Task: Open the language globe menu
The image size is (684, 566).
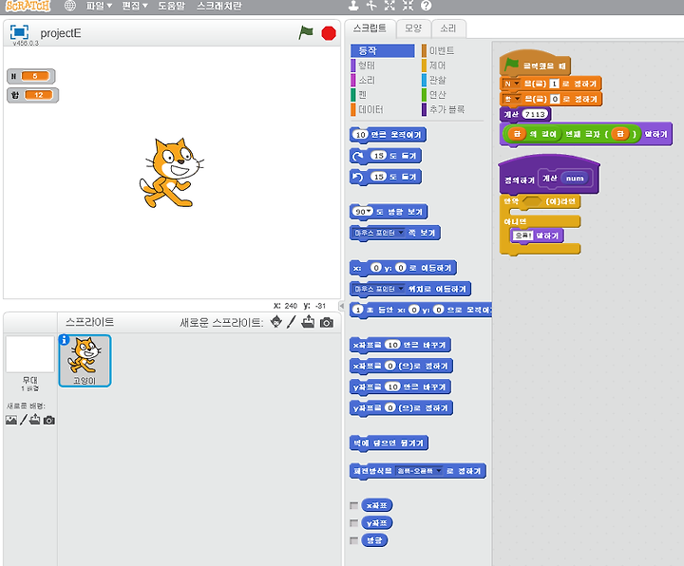Action: [69, 6]
